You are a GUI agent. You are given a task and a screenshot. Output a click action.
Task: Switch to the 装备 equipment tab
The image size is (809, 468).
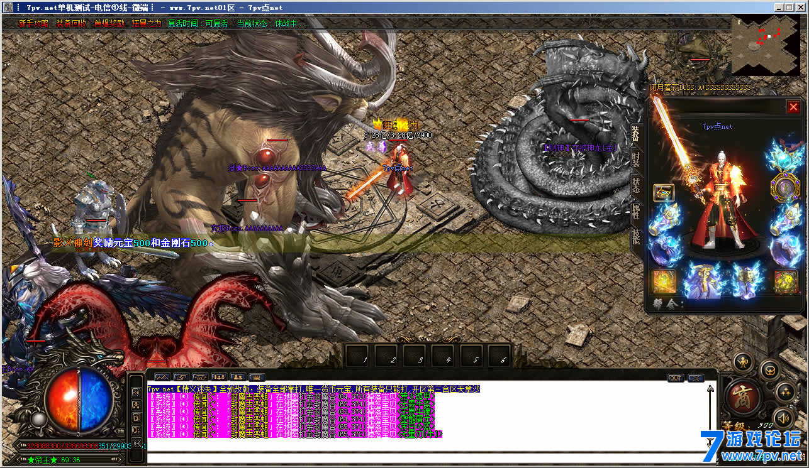tap(636, 133)
